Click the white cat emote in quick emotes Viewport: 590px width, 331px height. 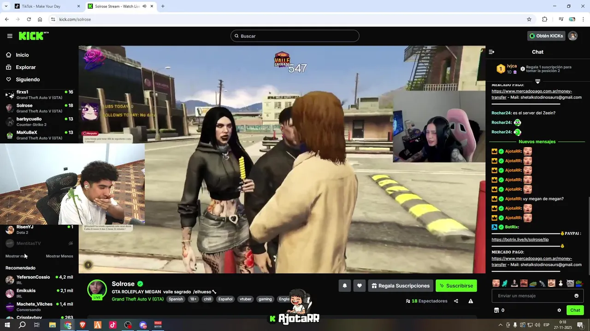pyautogui.click(x=570, y=284)
